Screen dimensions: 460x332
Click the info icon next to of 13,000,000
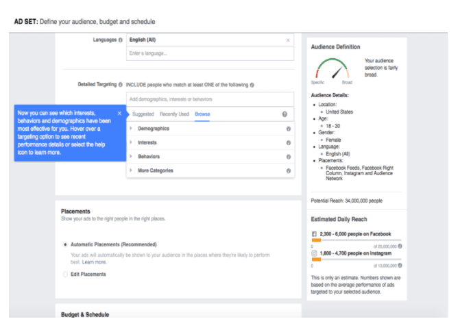coord(400,266)
